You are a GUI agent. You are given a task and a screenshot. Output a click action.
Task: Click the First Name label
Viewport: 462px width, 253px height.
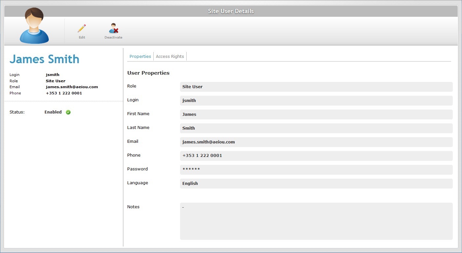click(138, 114)
